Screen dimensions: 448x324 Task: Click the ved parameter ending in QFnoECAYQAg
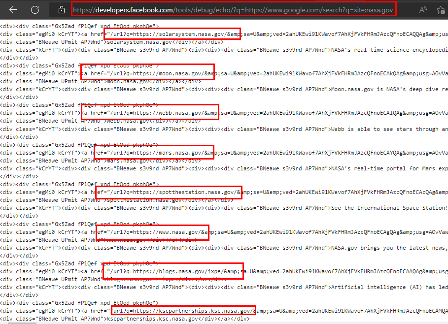tap(328, 153)
